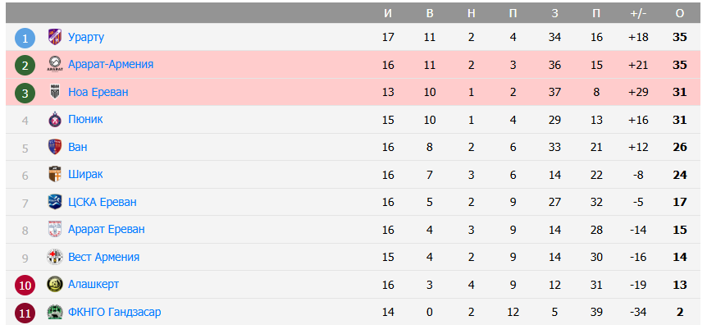The width and height of the screenshot is (707, 334).
Task: Click the В wins column header
Action: 430,13
